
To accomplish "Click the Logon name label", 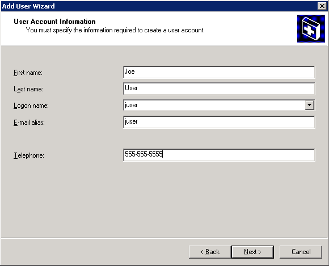I will click(31, 105).
